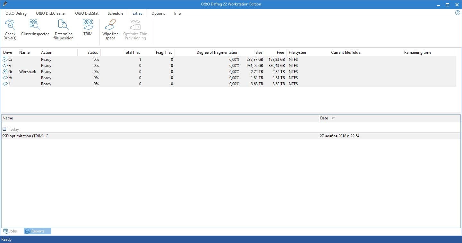Image resolution: width=462 pixels, height=243 pixels.
Task: Sort drives by Size header
Action: tap(253, 53)
